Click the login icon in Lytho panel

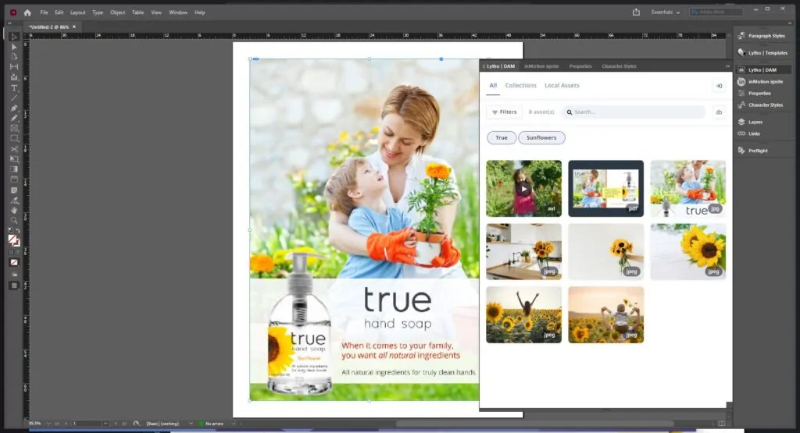[x=719, y=86]
